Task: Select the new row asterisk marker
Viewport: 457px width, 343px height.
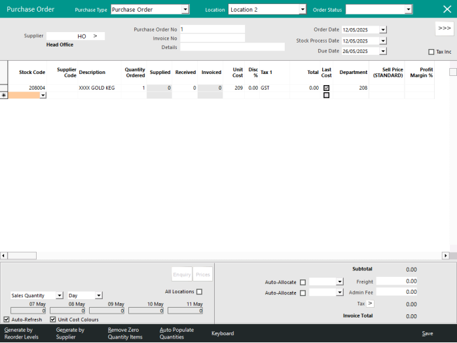Action: click(x=4, y=96)
